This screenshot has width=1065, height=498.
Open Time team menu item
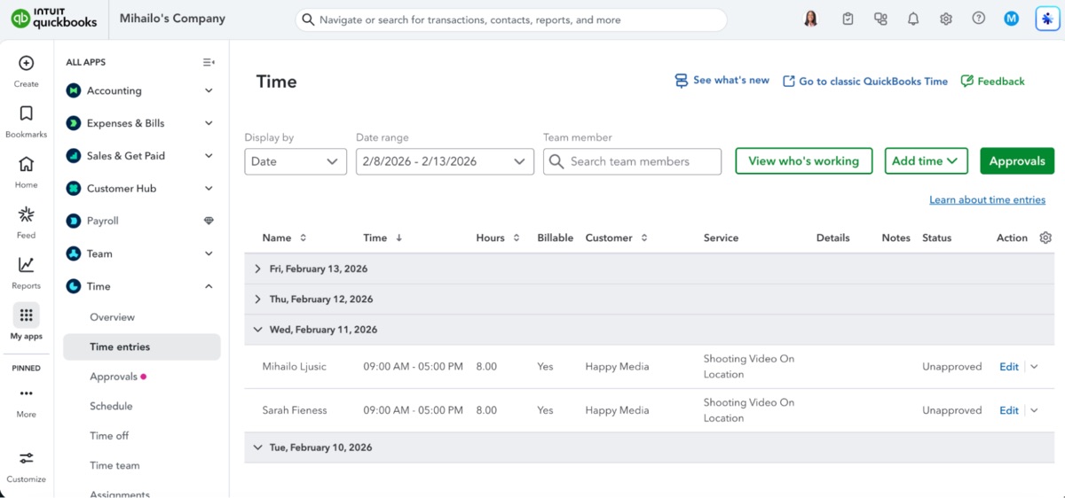click(114, 465)
